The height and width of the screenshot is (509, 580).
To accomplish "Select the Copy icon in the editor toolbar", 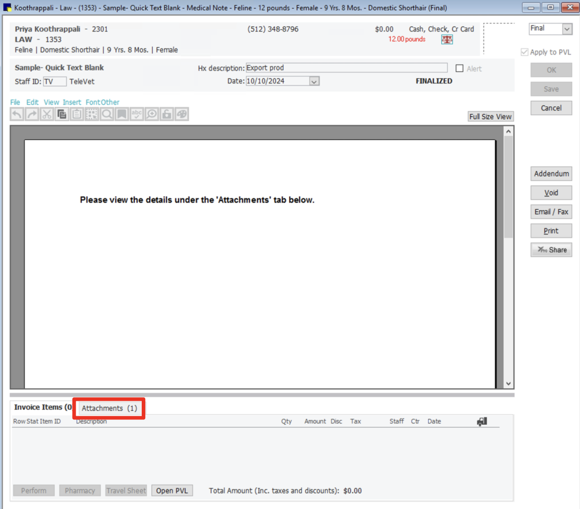I will click(61, 114).
